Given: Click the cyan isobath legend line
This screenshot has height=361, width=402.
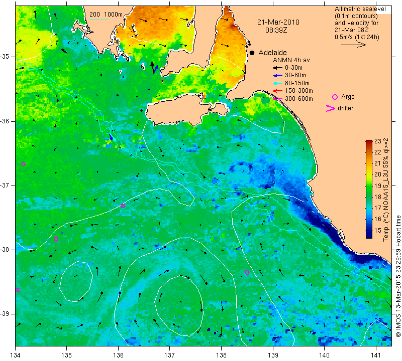Looking at the screenshot, I should click(x=98, y=20).
